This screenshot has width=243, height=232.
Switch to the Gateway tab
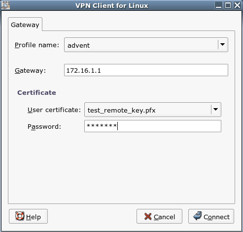pos(25,25)
